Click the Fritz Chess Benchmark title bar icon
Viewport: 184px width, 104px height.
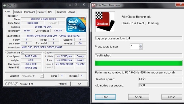(x=93, y=5)
